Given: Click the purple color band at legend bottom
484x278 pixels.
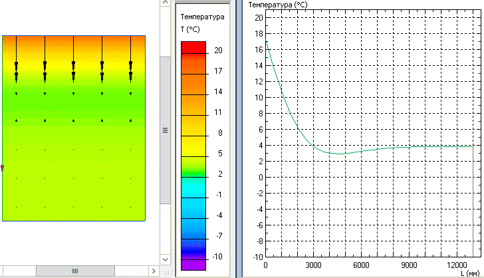Looking at the screenshot, I should pyautogui.click(x=193, y=265).
